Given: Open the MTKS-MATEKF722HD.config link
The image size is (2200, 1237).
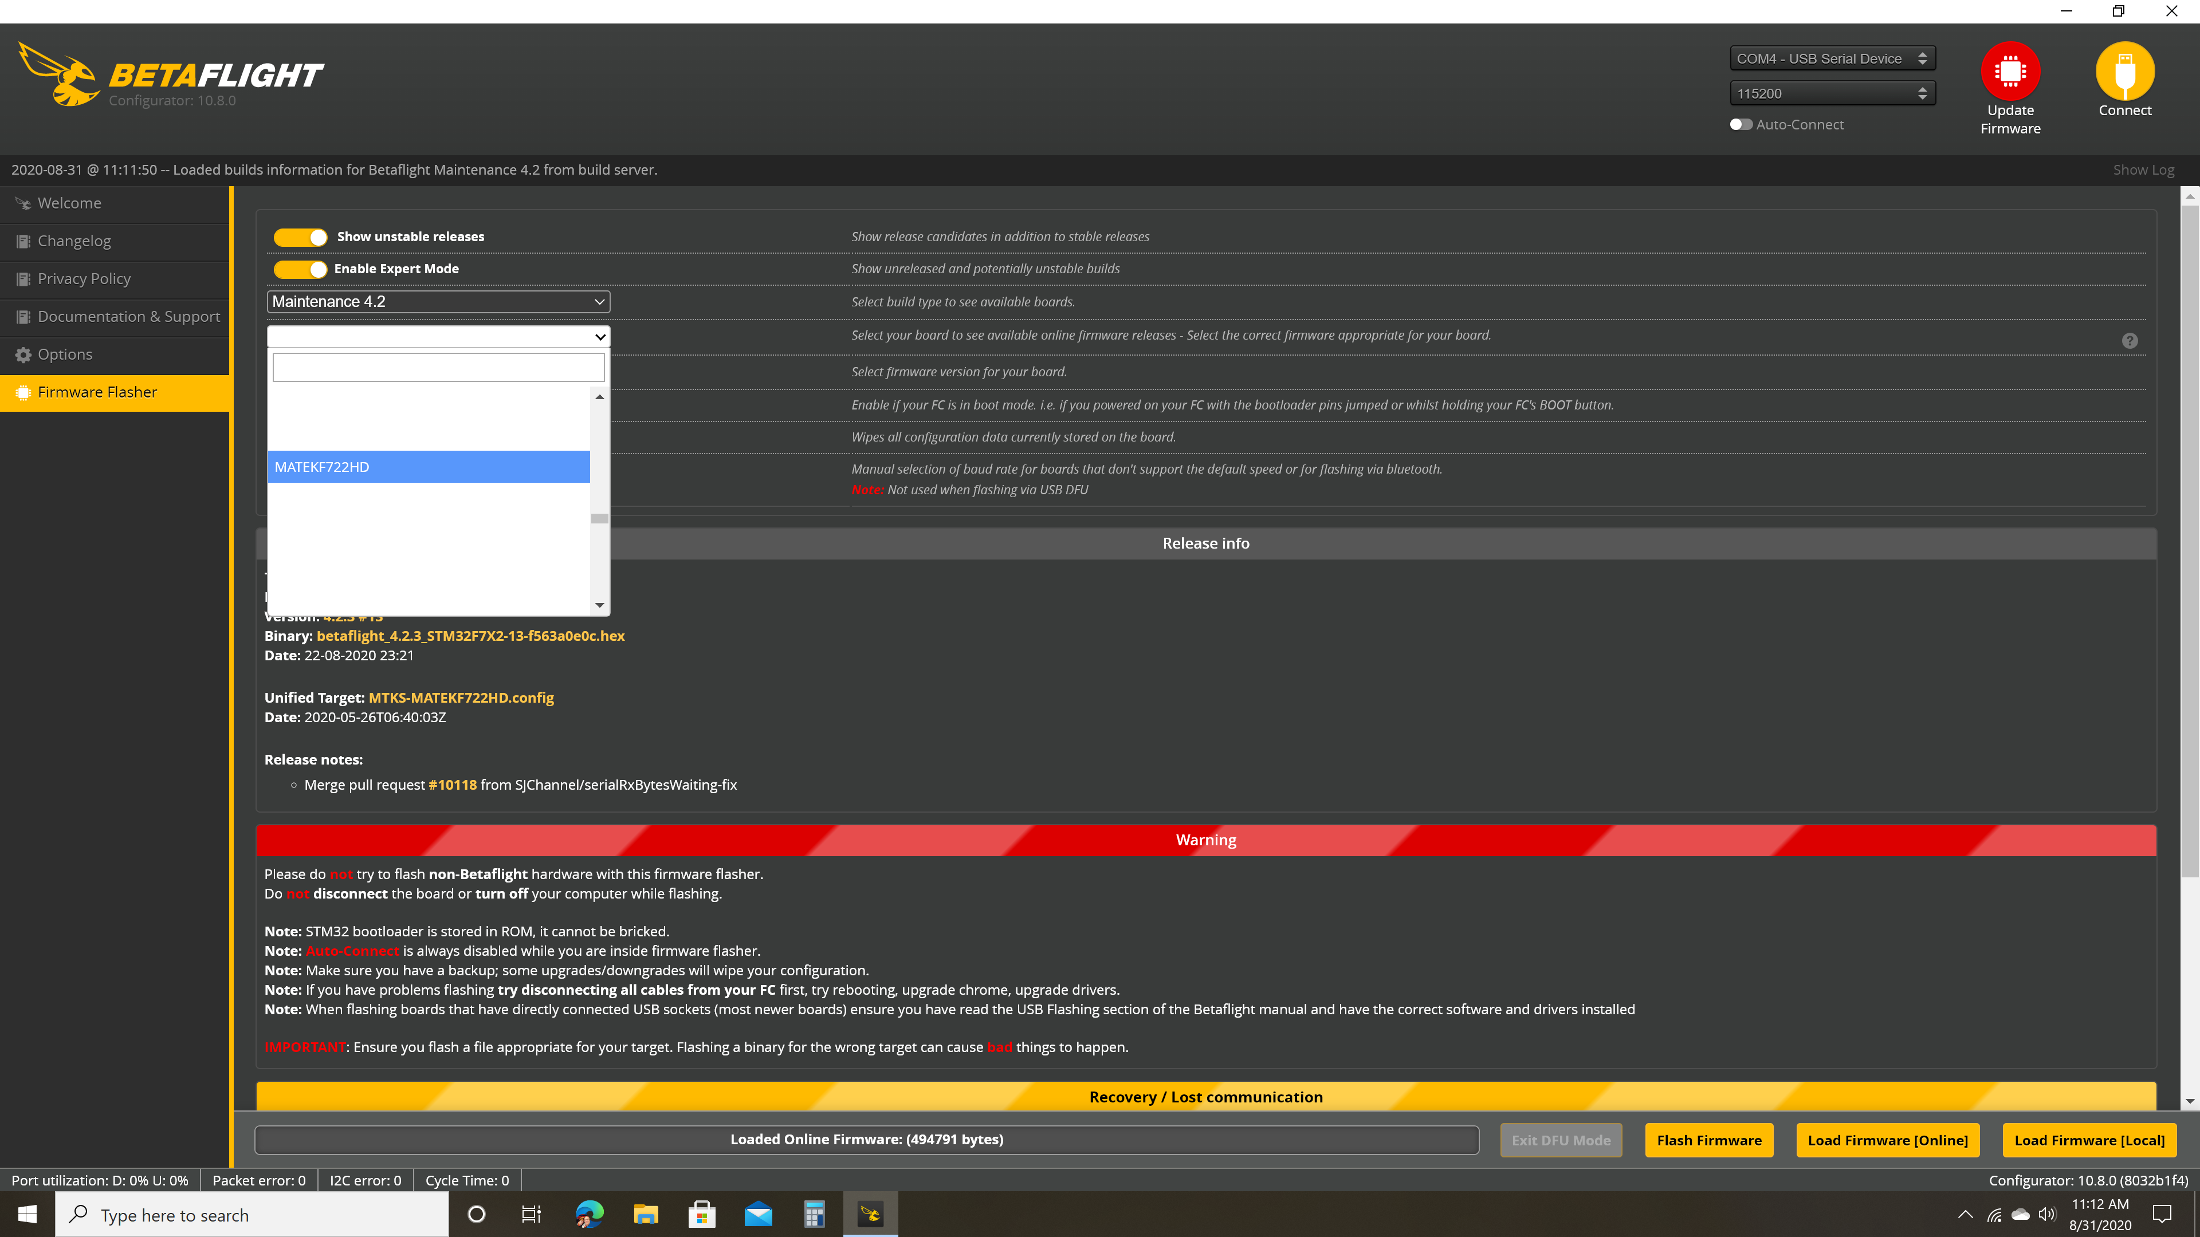Looking at the screenshot, I should point(461,698).
